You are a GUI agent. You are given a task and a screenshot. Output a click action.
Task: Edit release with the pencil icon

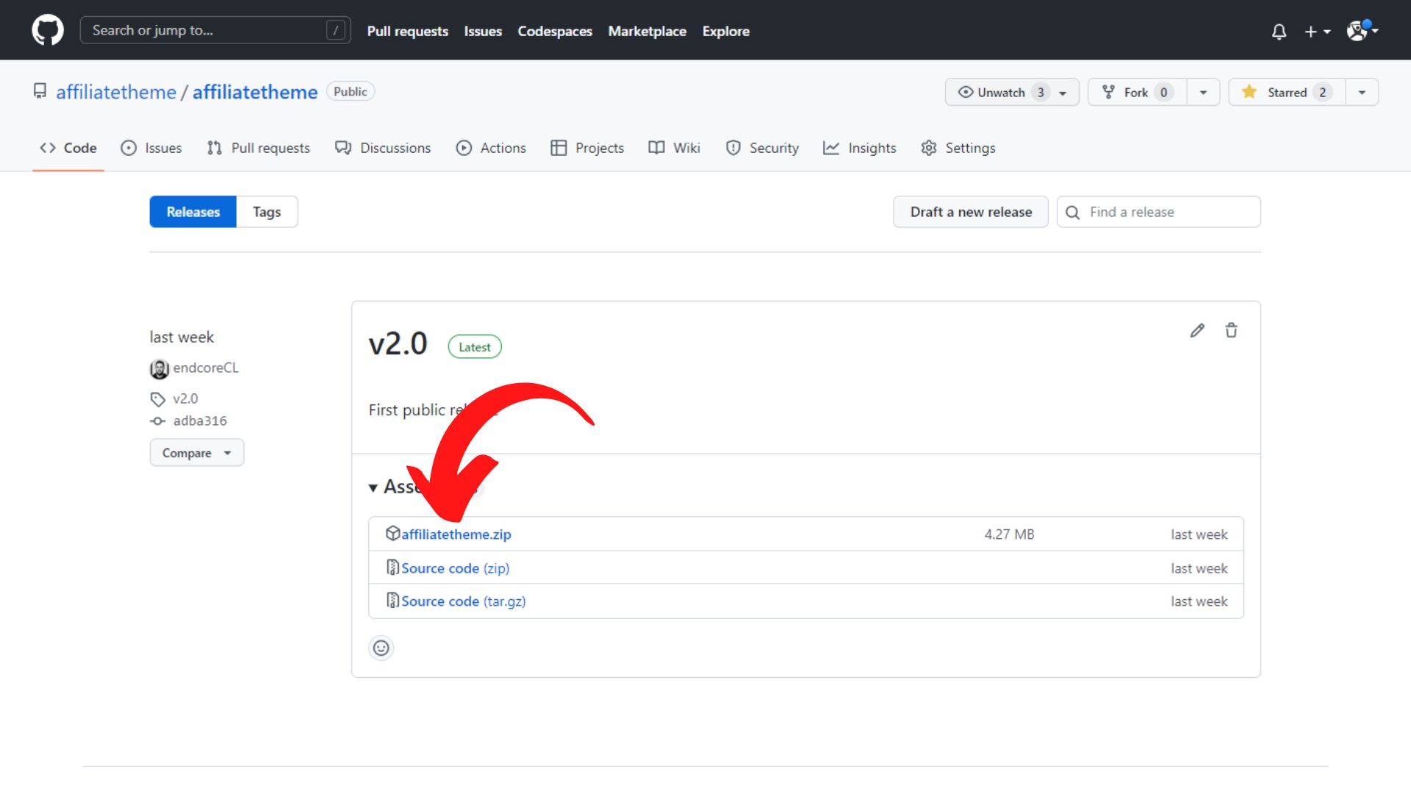pyautogui.click(x=1197, y=331)
